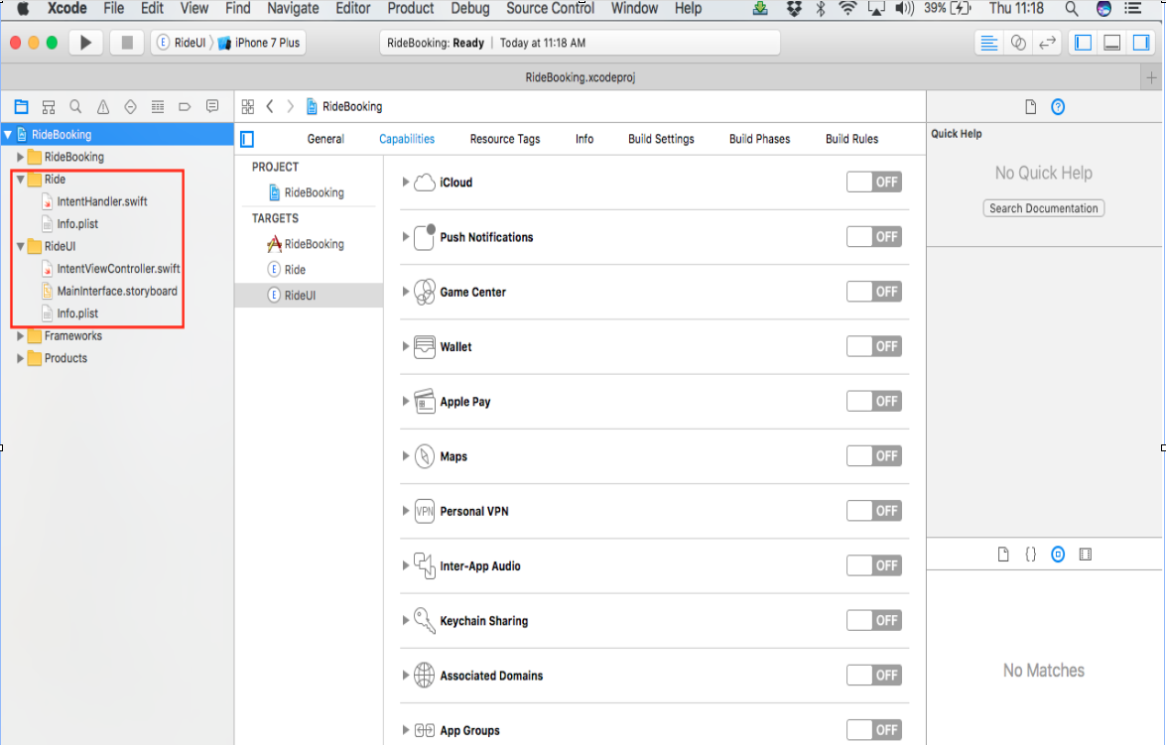
Task: Run the project with the Play button
Action: coord(85,43)
